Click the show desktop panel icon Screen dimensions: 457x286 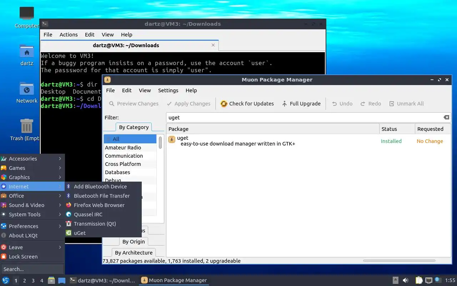click(x=62, y=280)
